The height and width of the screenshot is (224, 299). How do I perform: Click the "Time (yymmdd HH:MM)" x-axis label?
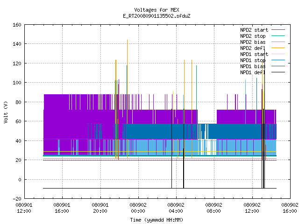(157, 220)
